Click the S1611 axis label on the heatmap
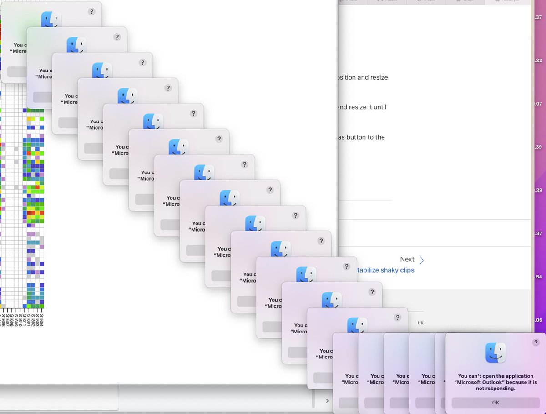546x414 pixels. (24, 320)
